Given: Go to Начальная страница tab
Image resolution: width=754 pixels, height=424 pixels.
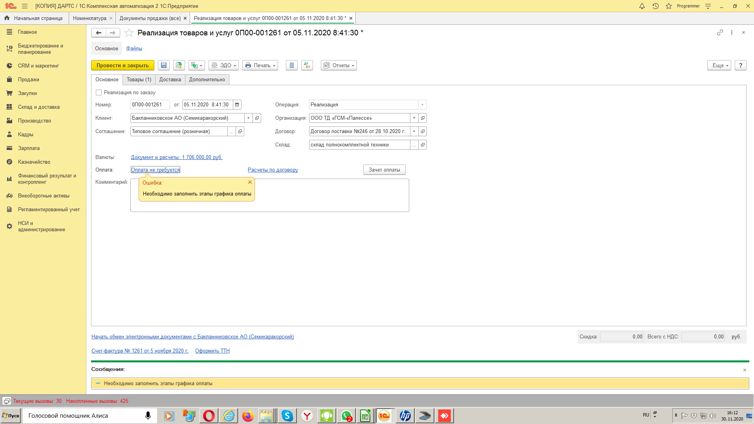Looking at the screenshot, I should pyautogui.click(x=34, y=18).
